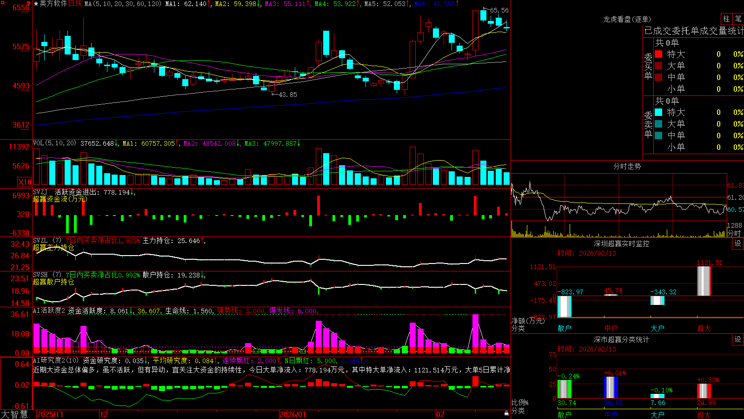
Task: Click the star icon before 英方软件
Action: coord(36,4)
